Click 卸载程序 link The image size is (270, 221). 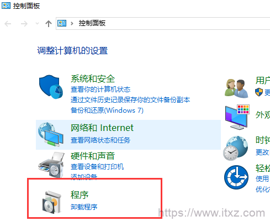coord(84,207)
